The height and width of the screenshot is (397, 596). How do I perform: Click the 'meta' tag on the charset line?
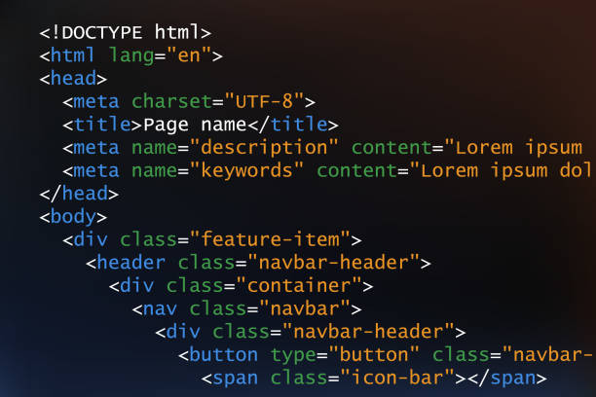96,102
